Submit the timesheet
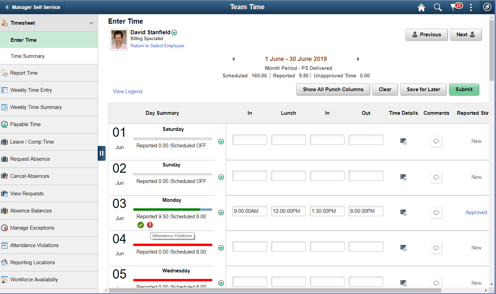The width and height of the screenshot is (496, 294). pos(464,89)
